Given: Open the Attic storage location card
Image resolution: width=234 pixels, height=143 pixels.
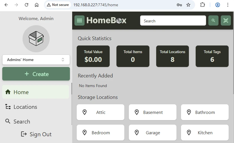Looking at the screenshot, I should (100, 112).
